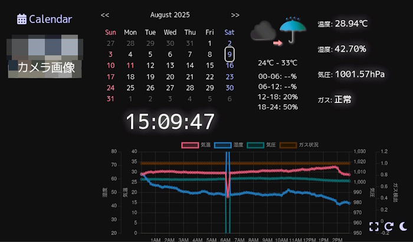
Task: Click the 15:09:47 clock display
Action: tap(170, 121)
